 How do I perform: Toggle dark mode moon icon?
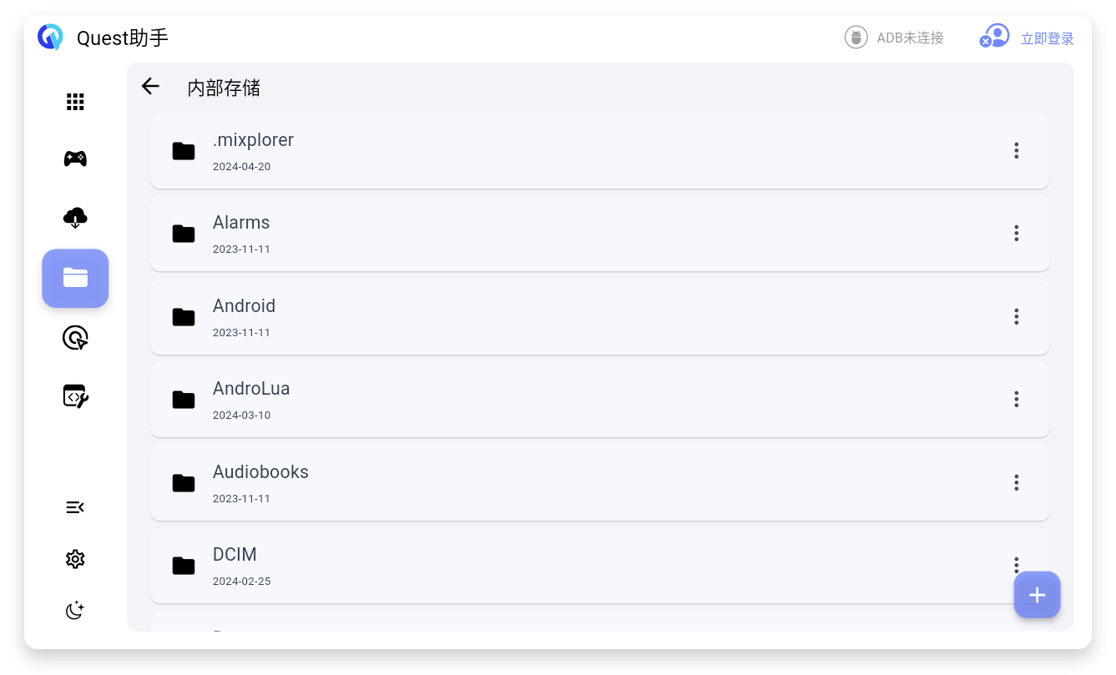pos(75,611)
